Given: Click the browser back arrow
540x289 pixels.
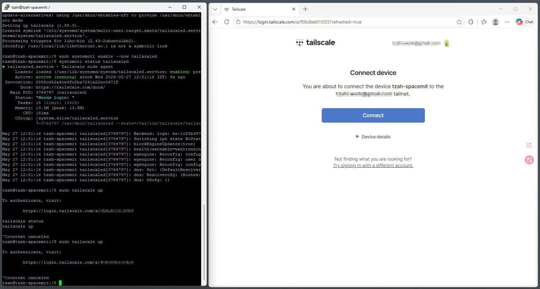Looking at the screenshot, I should point(215,22).
